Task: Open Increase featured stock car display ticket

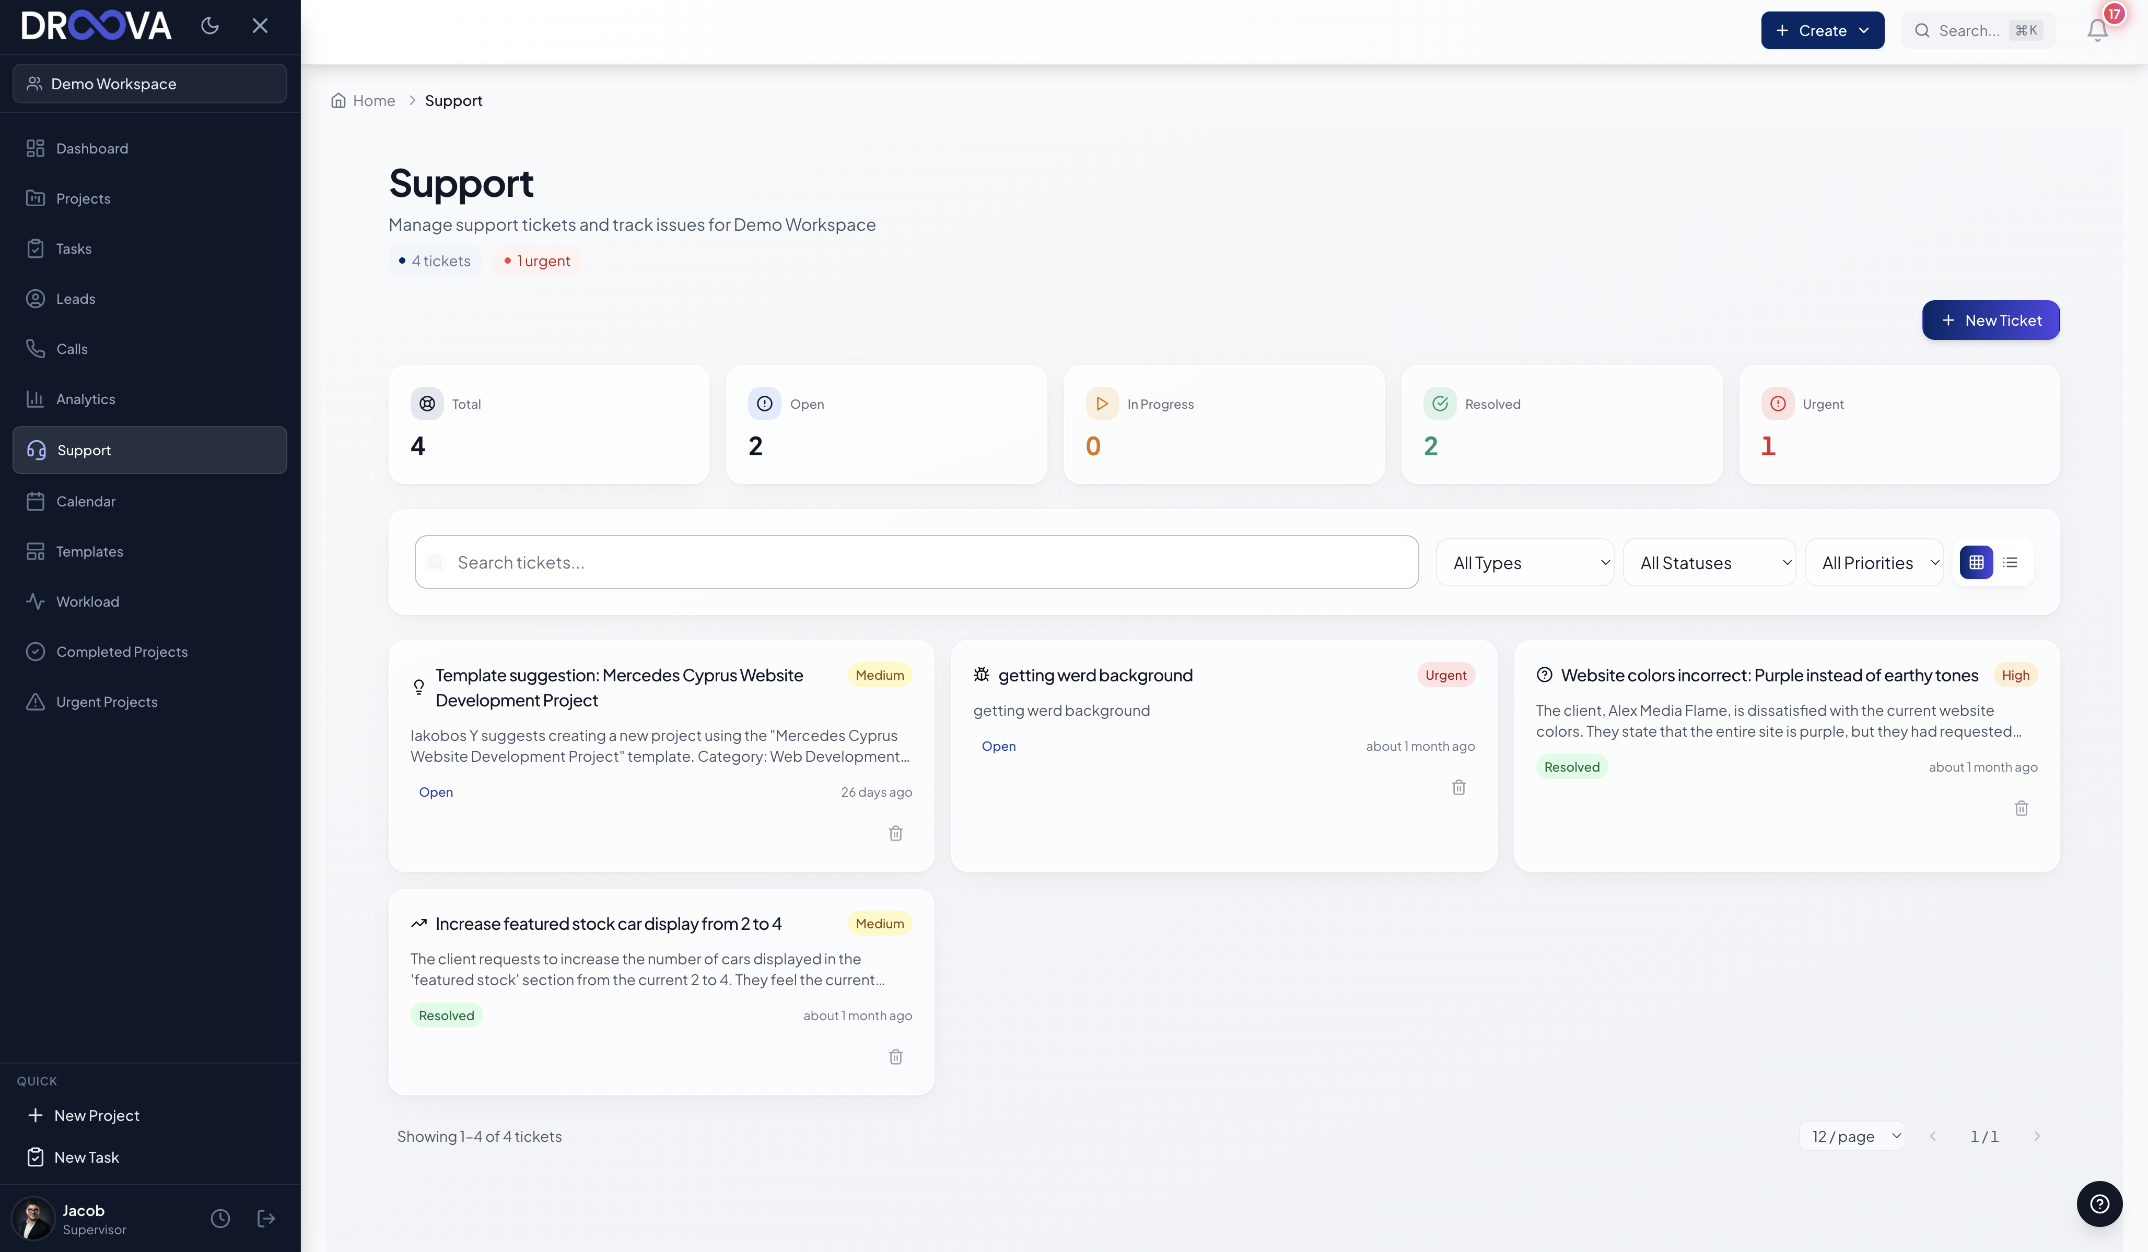Action: pyautogui.click(x=609, y=924)
